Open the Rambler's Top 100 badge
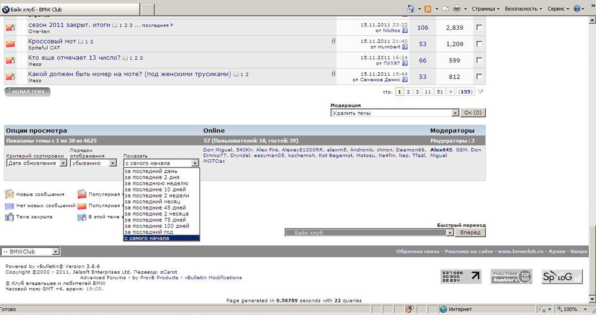 point(511,277)
